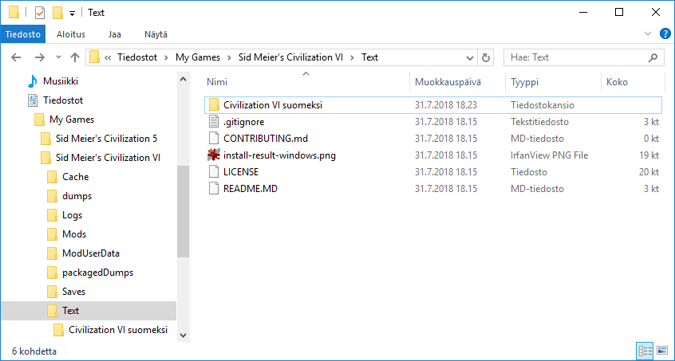Select the dumps folder in tree
The image size is (675, 361).
(x=77, y=196)
